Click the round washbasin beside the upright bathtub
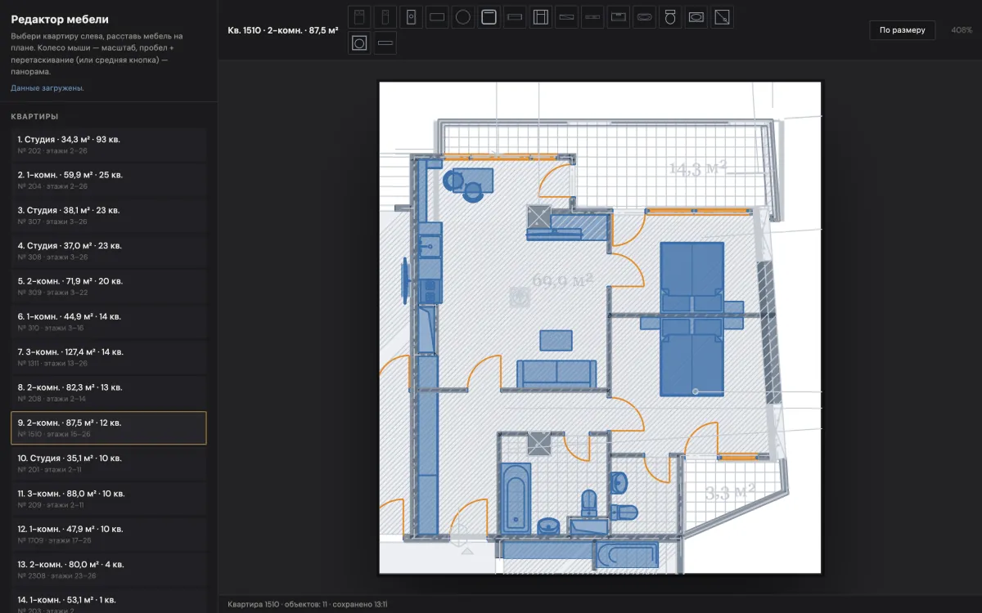This screenshot has width=982, height=613. coord(548,526)
